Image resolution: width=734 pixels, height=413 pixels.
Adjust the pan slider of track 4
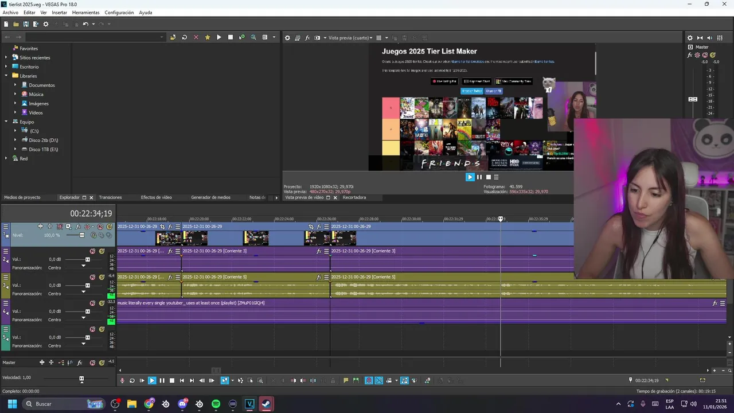[x=83, y=319]
